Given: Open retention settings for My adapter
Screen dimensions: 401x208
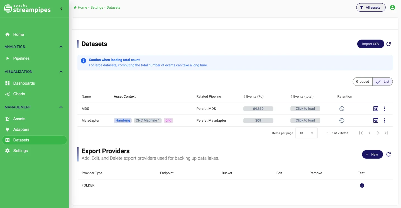Looking at the screenshot, I should (342, 121).
